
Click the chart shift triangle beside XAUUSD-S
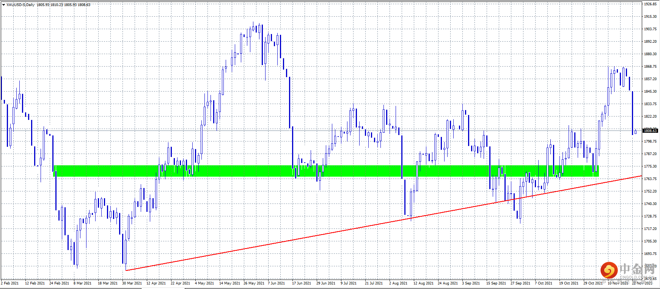(3, 5)
